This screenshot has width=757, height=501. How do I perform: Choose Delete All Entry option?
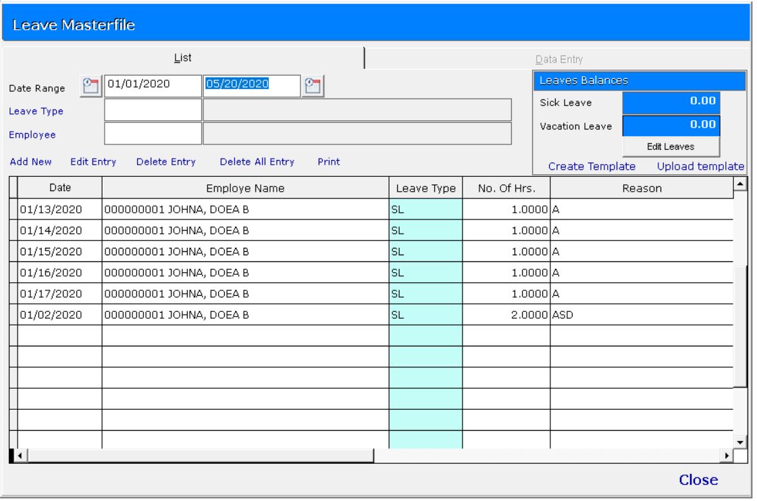[257, 162]
